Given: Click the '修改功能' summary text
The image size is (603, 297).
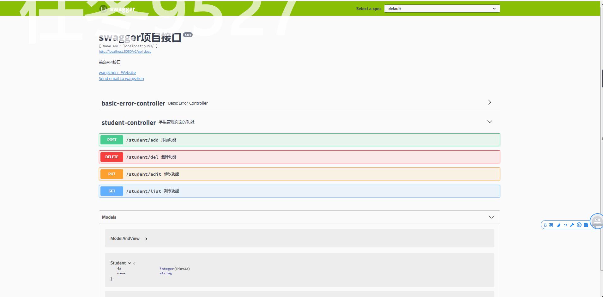Looking at the screenshot, I should point(172,174).
